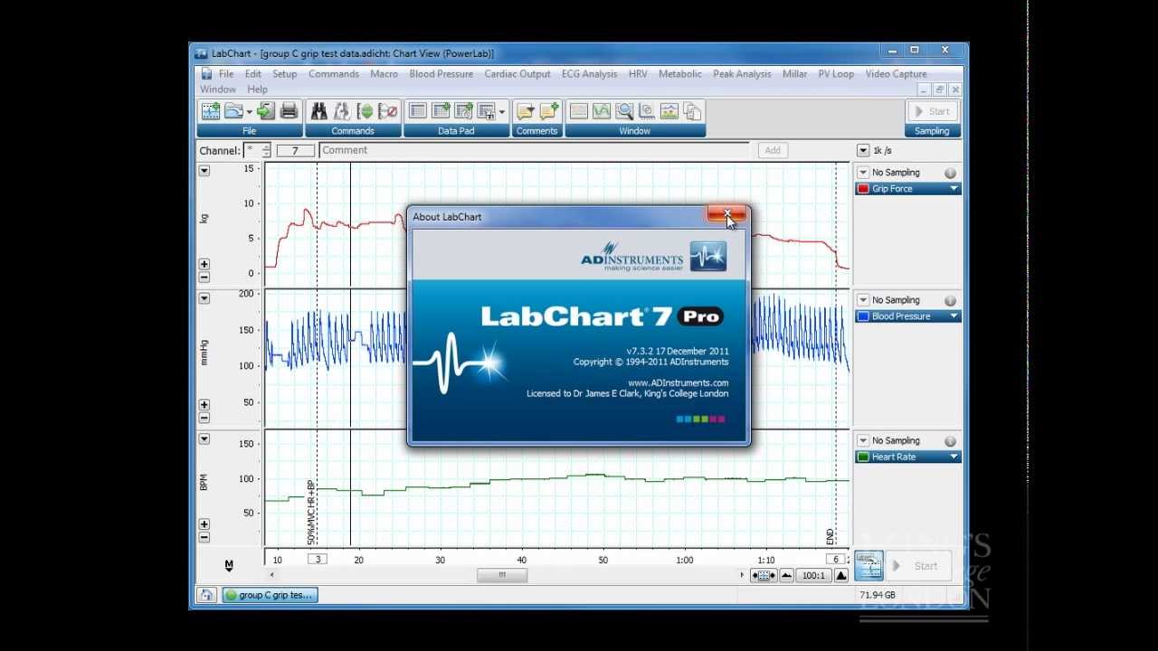
Task: Open the Peak Analysis menu
Action: pyautogui.click(x=742, y=74)
